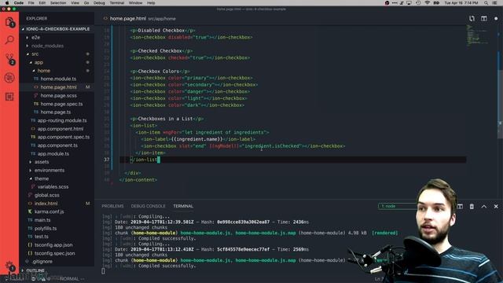Screen dimensions: 503x283
Task: Kill the terminal with trash icon
Action: click(x=472, y=206)
